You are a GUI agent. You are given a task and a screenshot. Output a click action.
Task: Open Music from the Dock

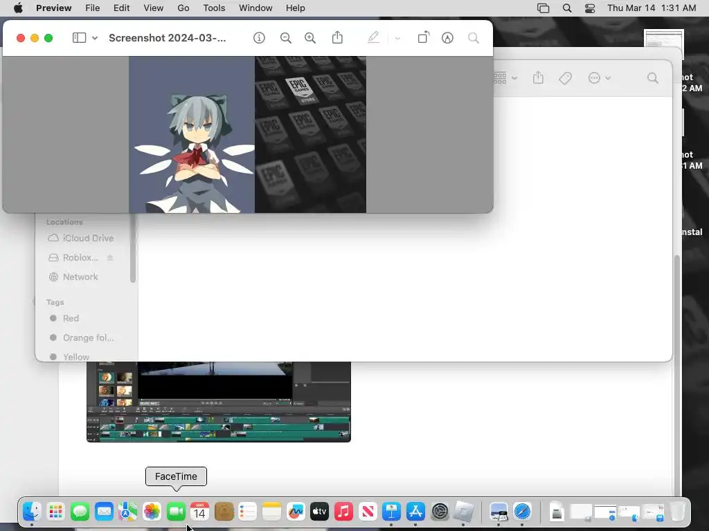point(343,512)
